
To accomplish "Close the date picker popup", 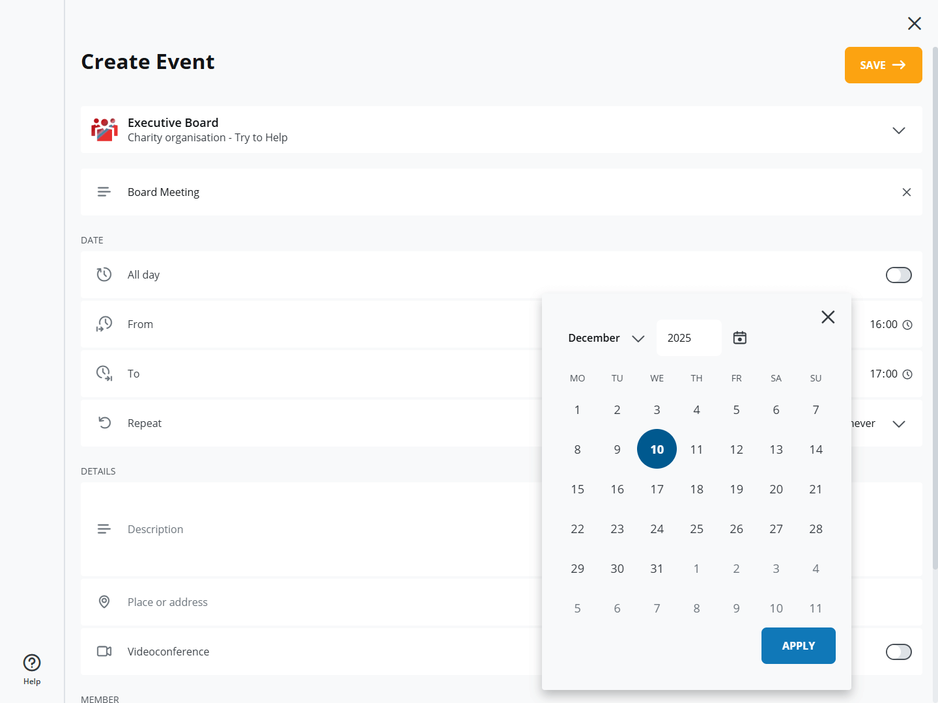I will (x=827, y=317).
